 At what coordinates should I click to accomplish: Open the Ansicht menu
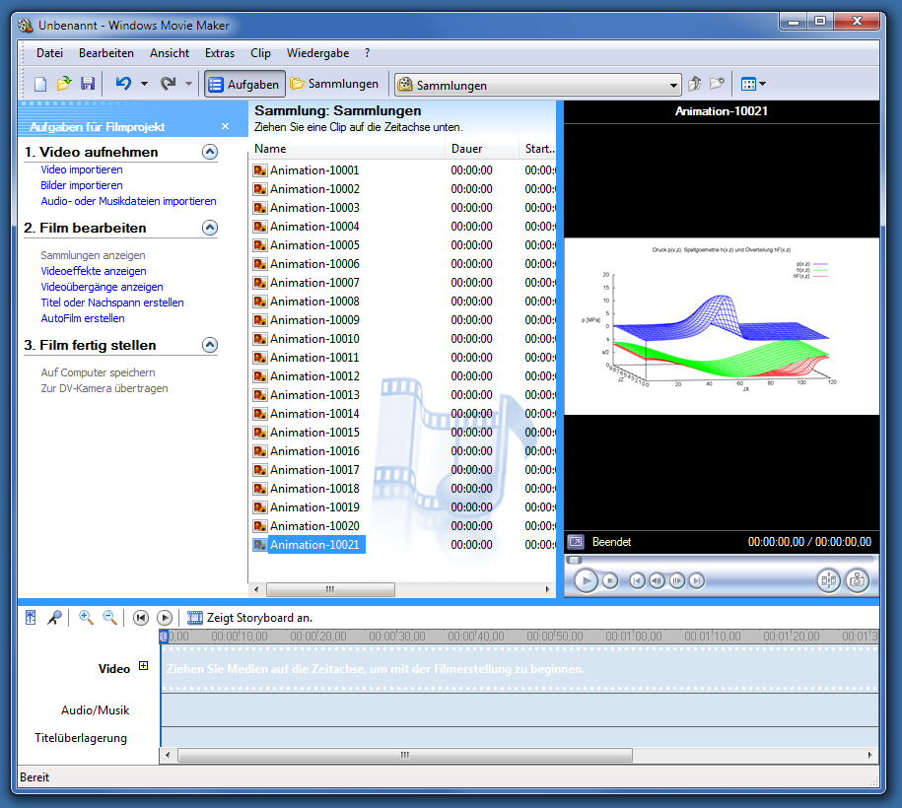coord(170,53)
